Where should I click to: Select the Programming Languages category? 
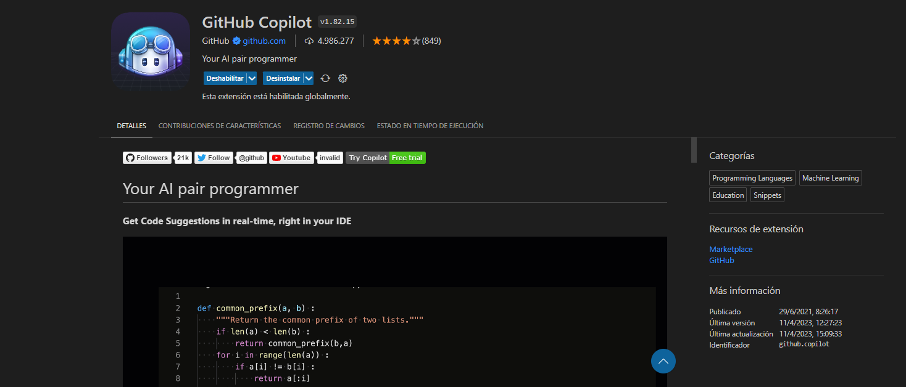click(752, 178)
